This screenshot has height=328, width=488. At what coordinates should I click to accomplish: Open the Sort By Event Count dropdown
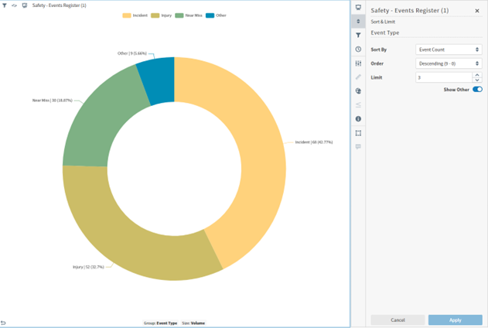[449, 50]
